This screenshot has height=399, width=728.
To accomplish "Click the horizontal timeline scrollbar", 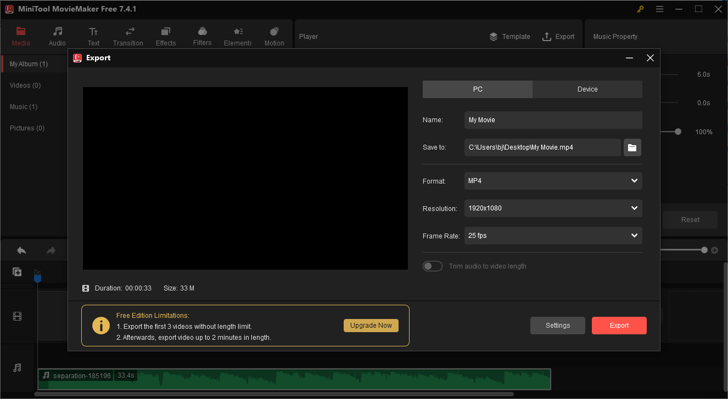I will pyautogui.click(x=274, y=394).
